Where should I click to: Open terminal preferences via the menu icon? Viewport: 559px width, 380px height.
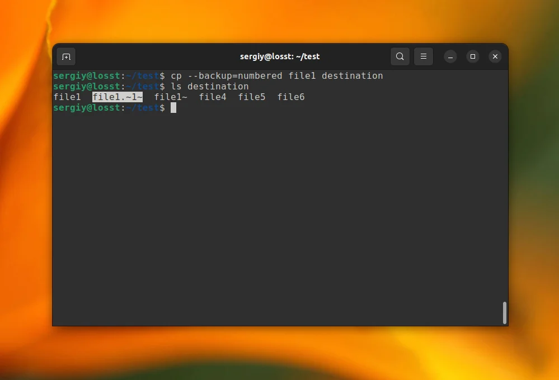point(424,56)
